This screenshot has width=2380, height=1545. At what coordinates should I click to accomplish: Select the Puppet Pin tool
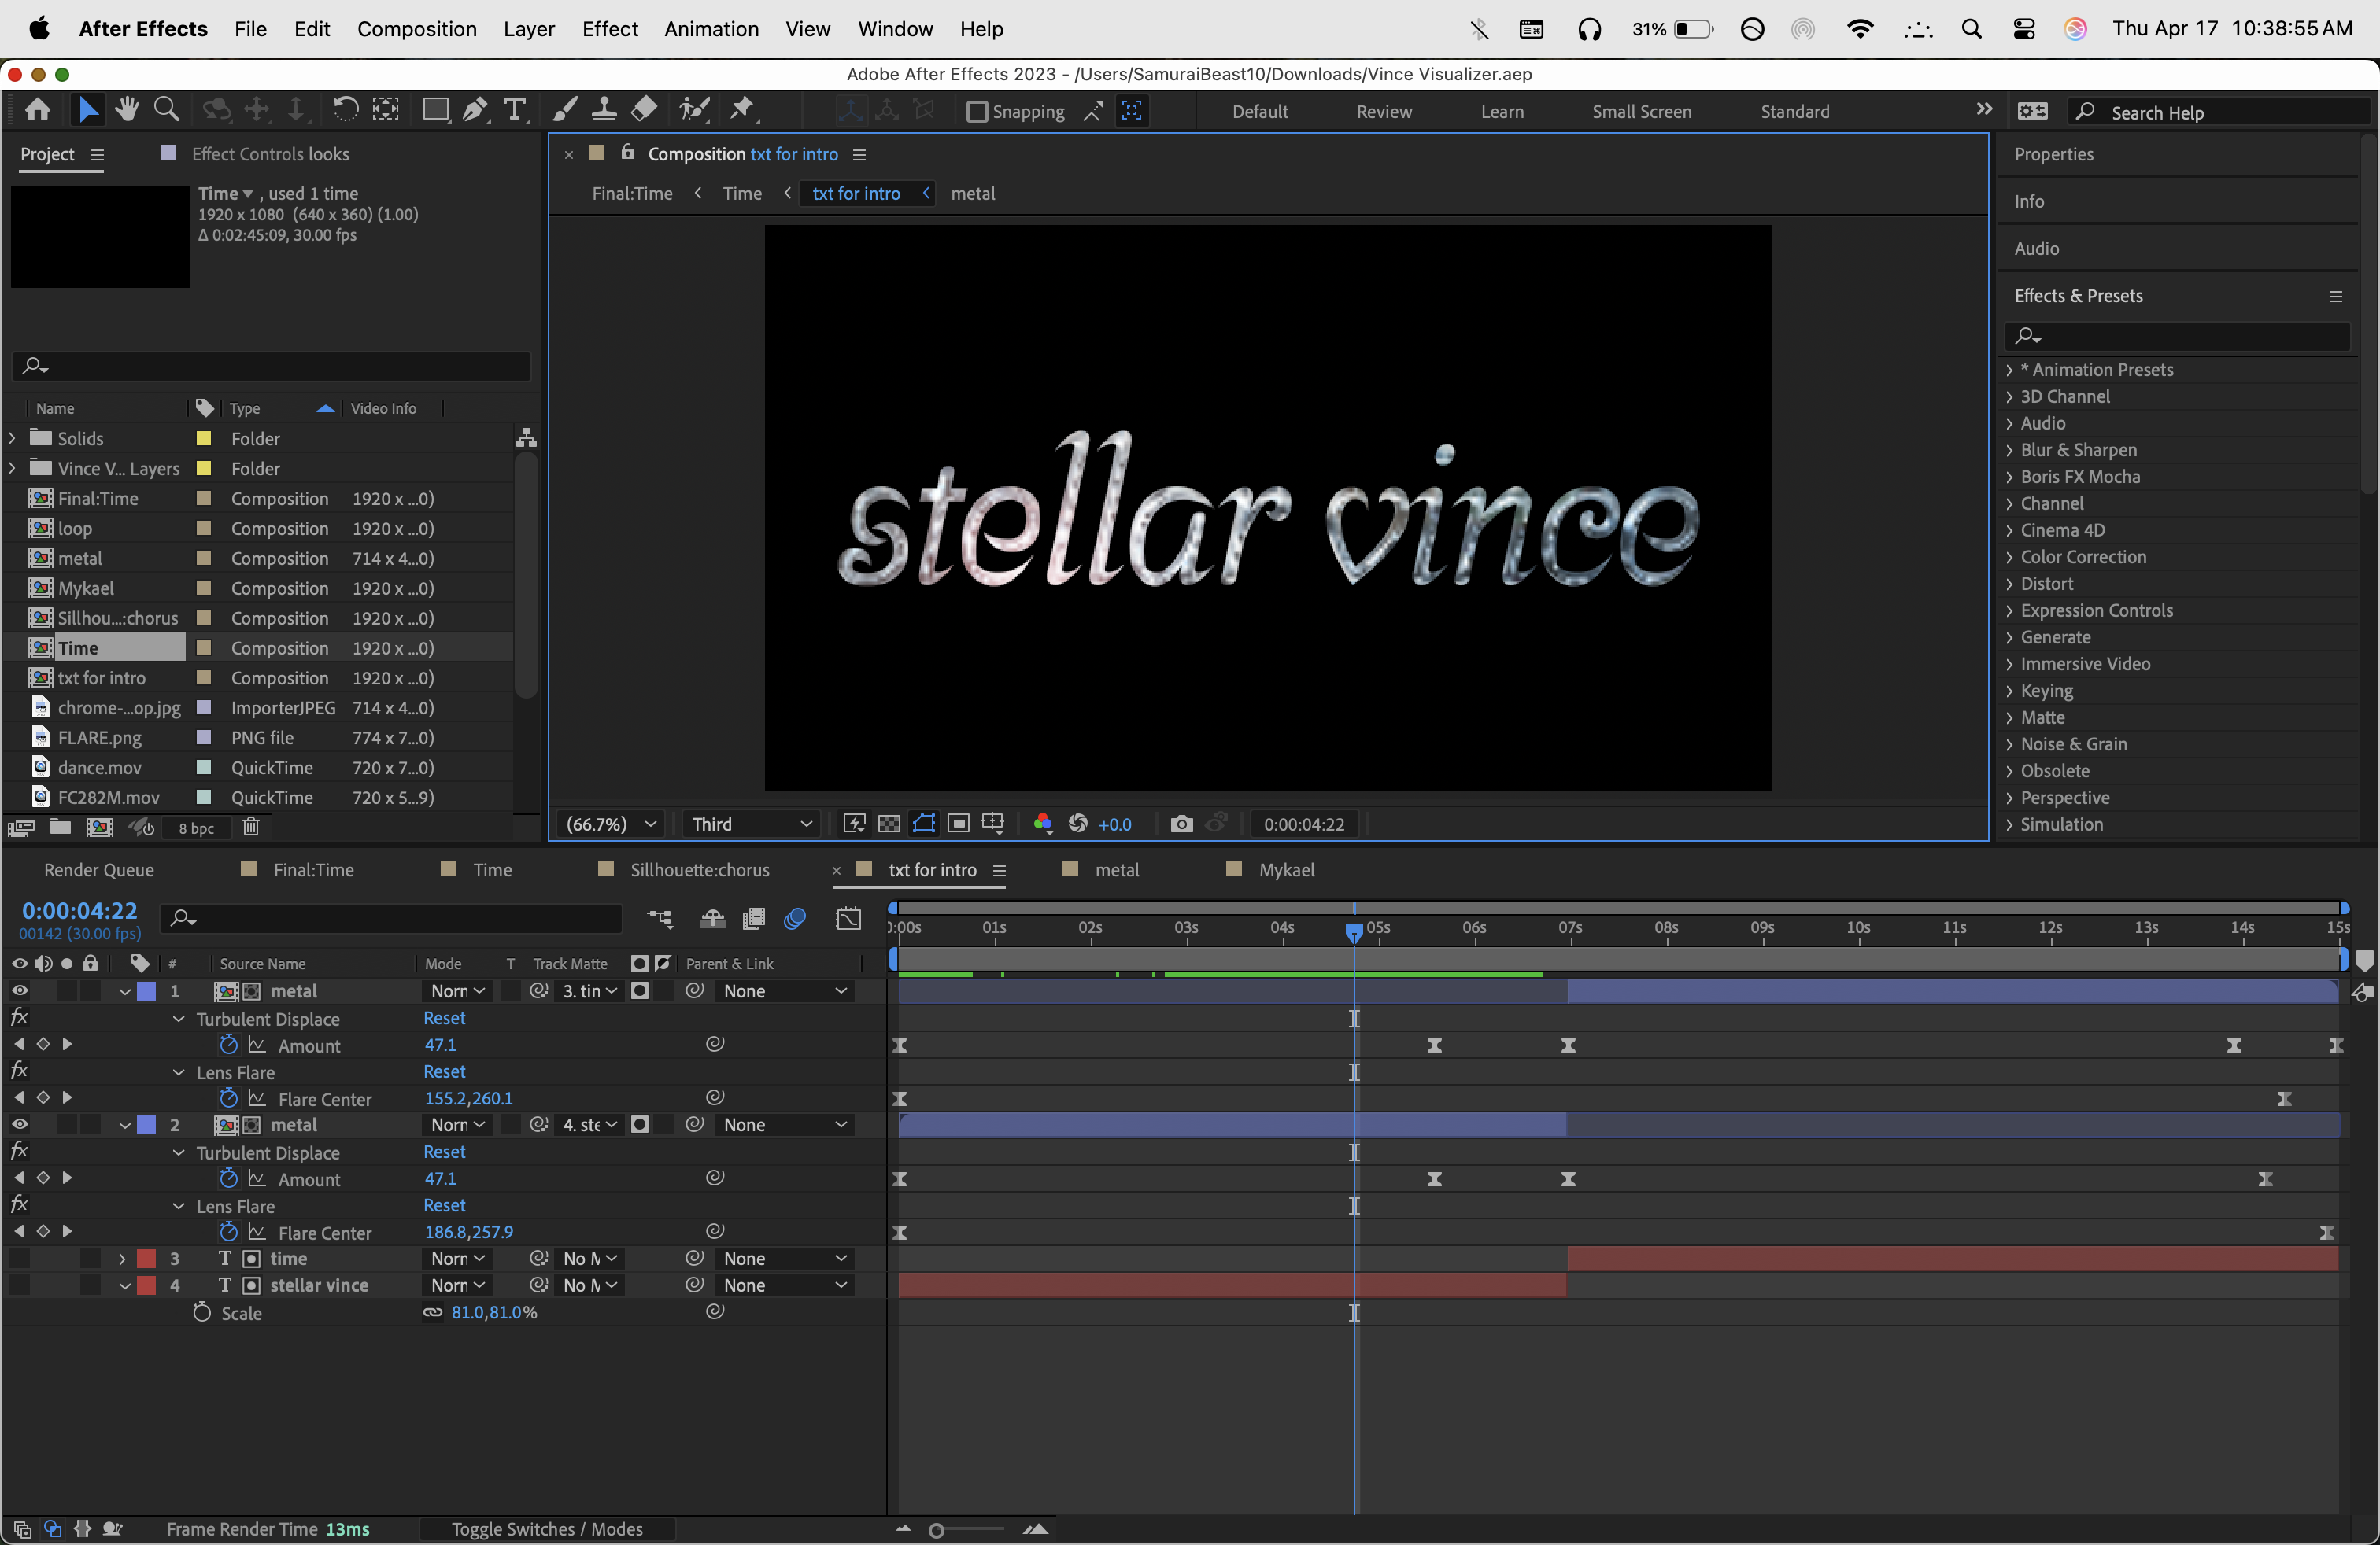point(743,110)
